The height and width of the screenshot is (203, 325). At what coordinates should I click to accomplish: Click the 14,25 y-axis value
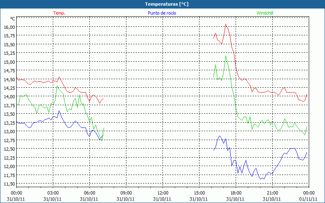[9, 88]
